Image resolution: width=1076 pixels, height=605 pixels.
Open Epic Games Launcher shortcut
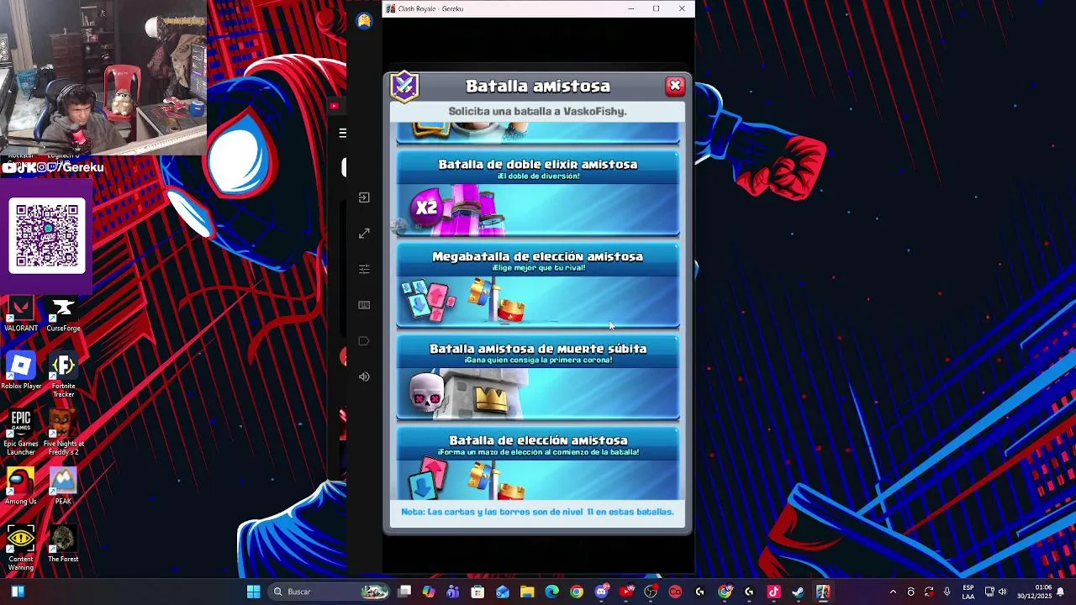click(21, 433)
